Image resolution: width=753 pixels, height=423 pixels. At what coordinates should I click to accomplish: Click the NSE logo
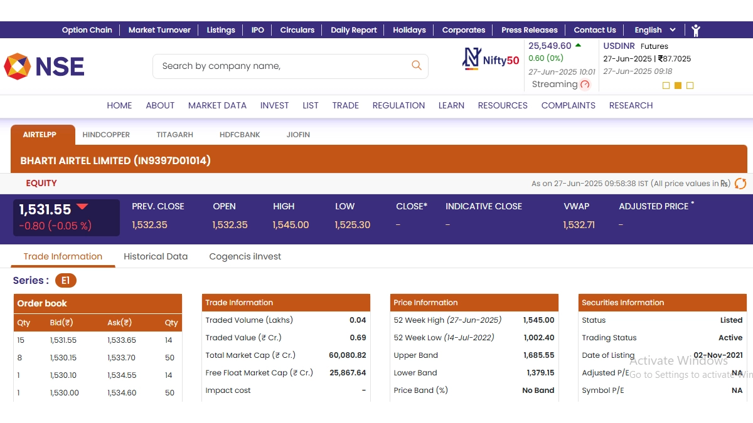[x=44, y=66]
